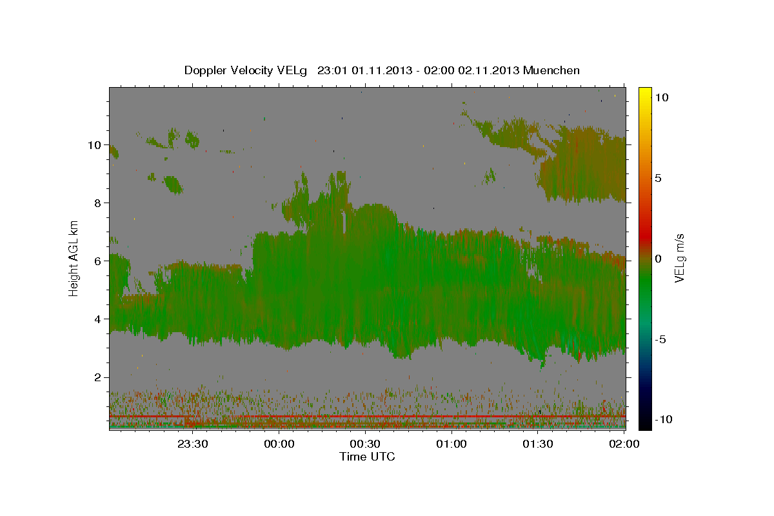
Task: Click the VELg m/s colorbar label
Action: pyautogui.click(x=679, y=258)
